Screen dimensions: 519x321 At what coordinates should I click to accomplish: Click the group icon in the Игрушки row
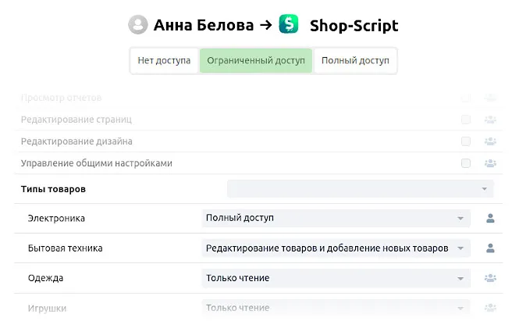490,308
